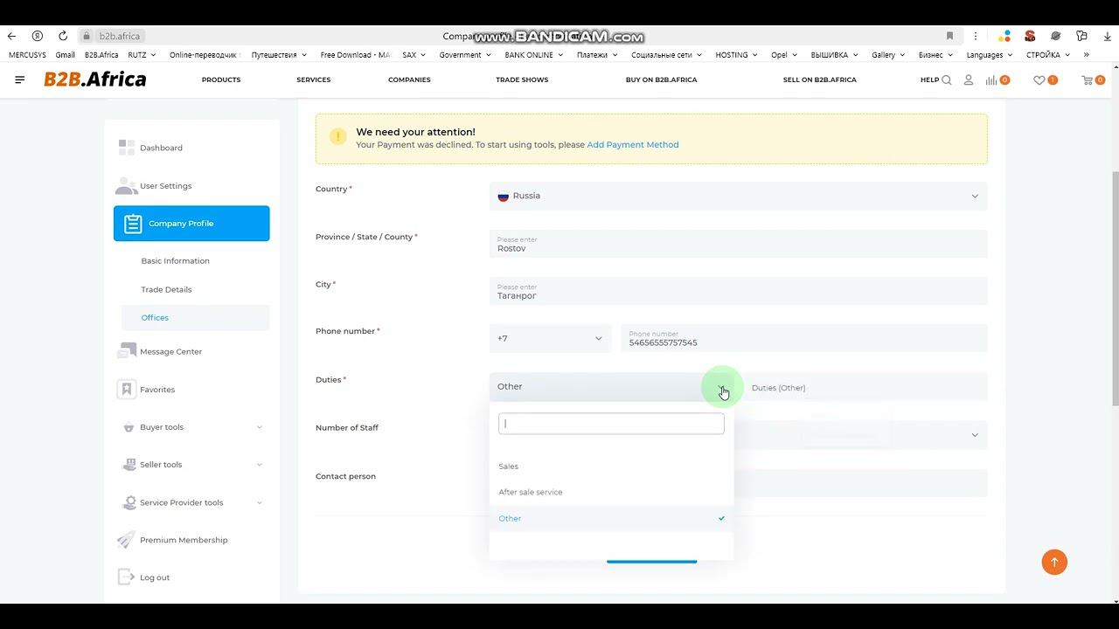This screenshot has height=629, width=1119.
Task: Click the Duties (Other) text field
Action: (x=865, y=387)
